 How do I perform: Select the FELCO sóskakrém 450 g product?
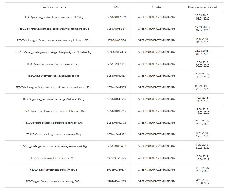(53, 158)
